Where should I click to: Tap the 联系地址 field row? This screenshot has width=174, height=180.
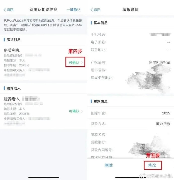[x=131, y=50]
